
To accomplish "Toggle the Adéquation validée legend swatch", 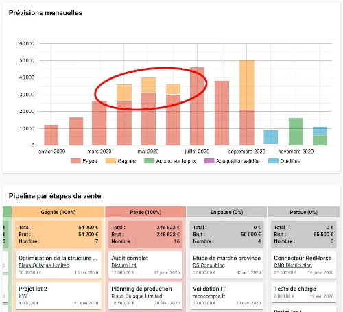I will 209,161.
